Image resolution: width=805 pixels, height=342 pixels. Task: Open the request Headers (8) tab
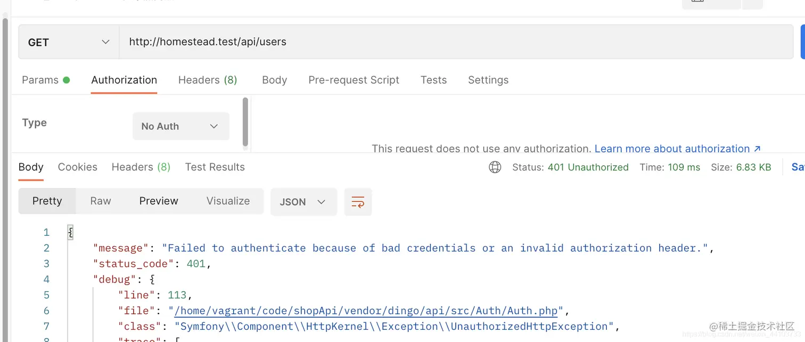(207, 80)
